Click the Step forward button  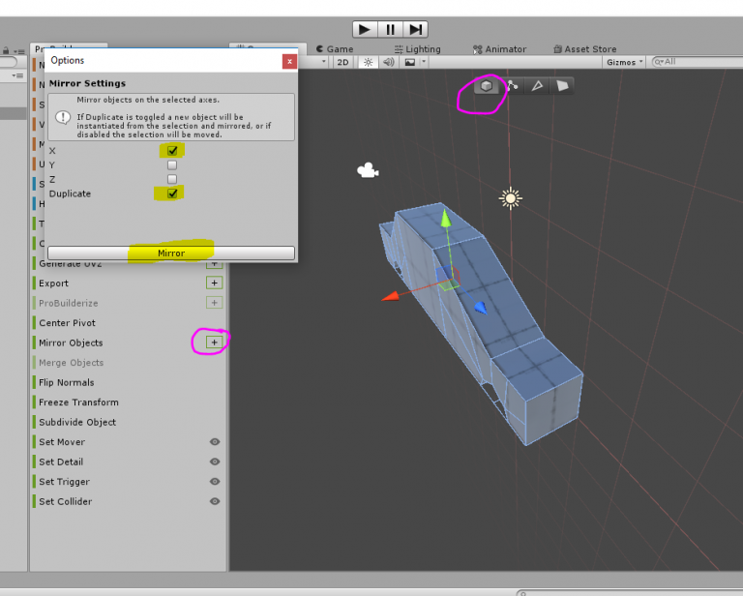(416, 29)
